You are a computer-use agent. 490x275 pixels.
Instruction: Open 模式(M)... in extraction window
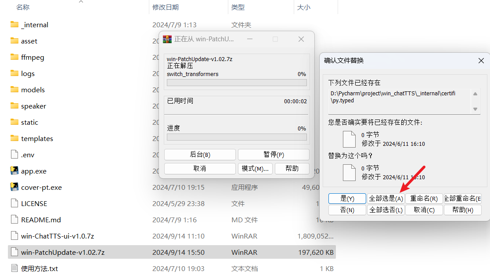coord(255,169)
